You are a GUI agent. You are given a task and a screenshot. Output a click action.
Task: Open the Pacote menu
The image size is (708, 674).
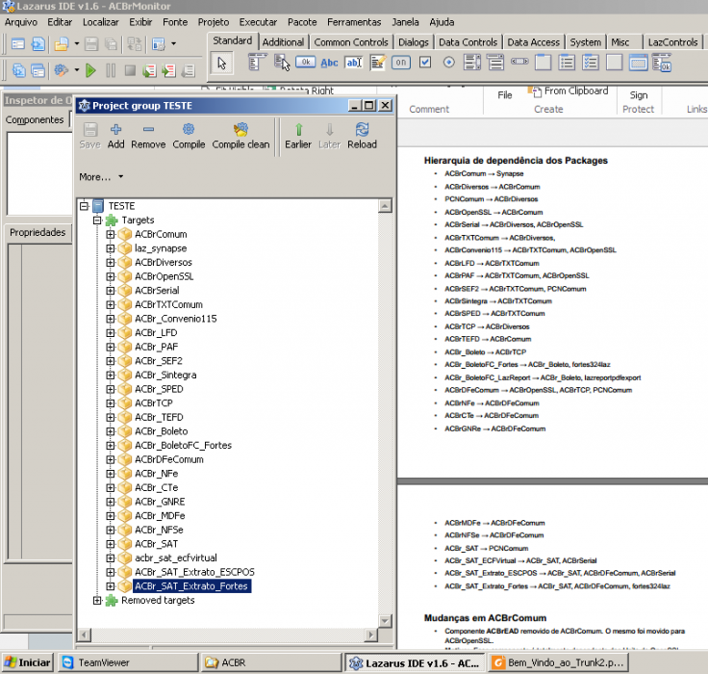tap(302, 22)
